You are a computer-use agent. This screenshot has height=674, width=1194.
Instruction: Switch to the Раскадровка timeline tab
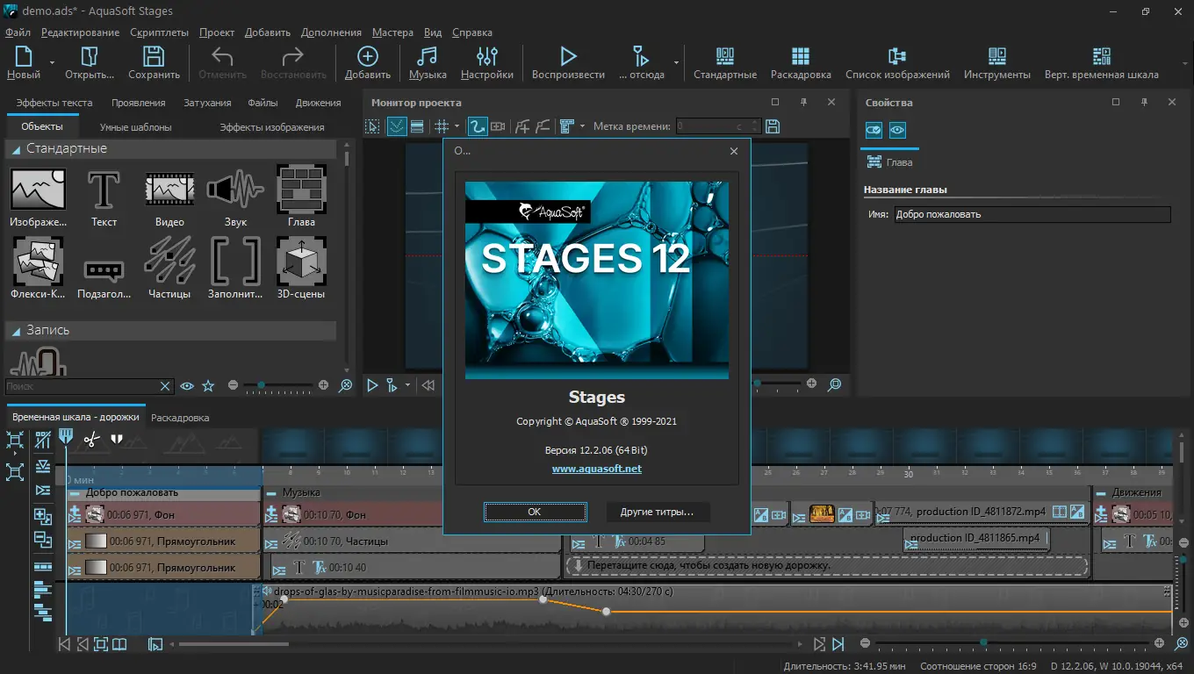pyautogui.click(x=180, y=418)
